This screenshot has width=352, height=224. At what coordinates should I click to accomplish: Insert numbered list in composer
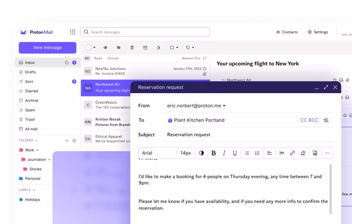tap(257, 153)
